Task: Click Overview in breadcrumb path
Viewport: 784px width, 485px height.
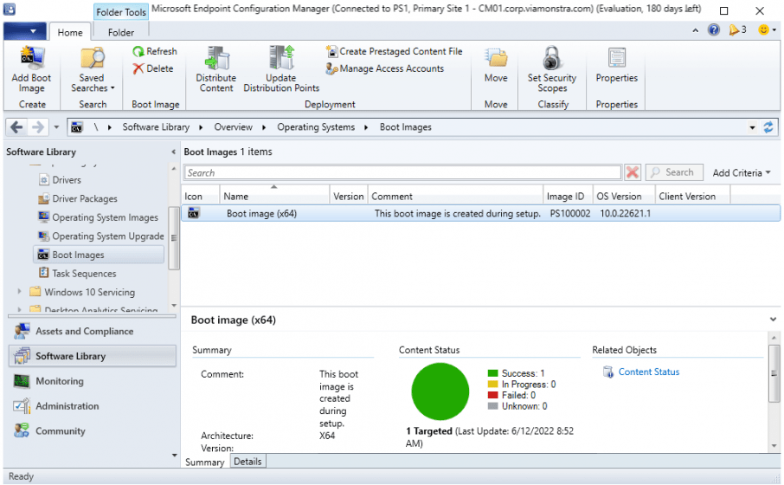Action: click(234, 127)
